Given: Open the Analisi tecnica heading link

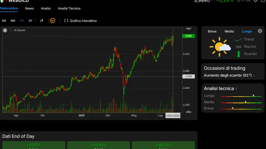Looking at the screenshot, I should click(x=219, y=88).
